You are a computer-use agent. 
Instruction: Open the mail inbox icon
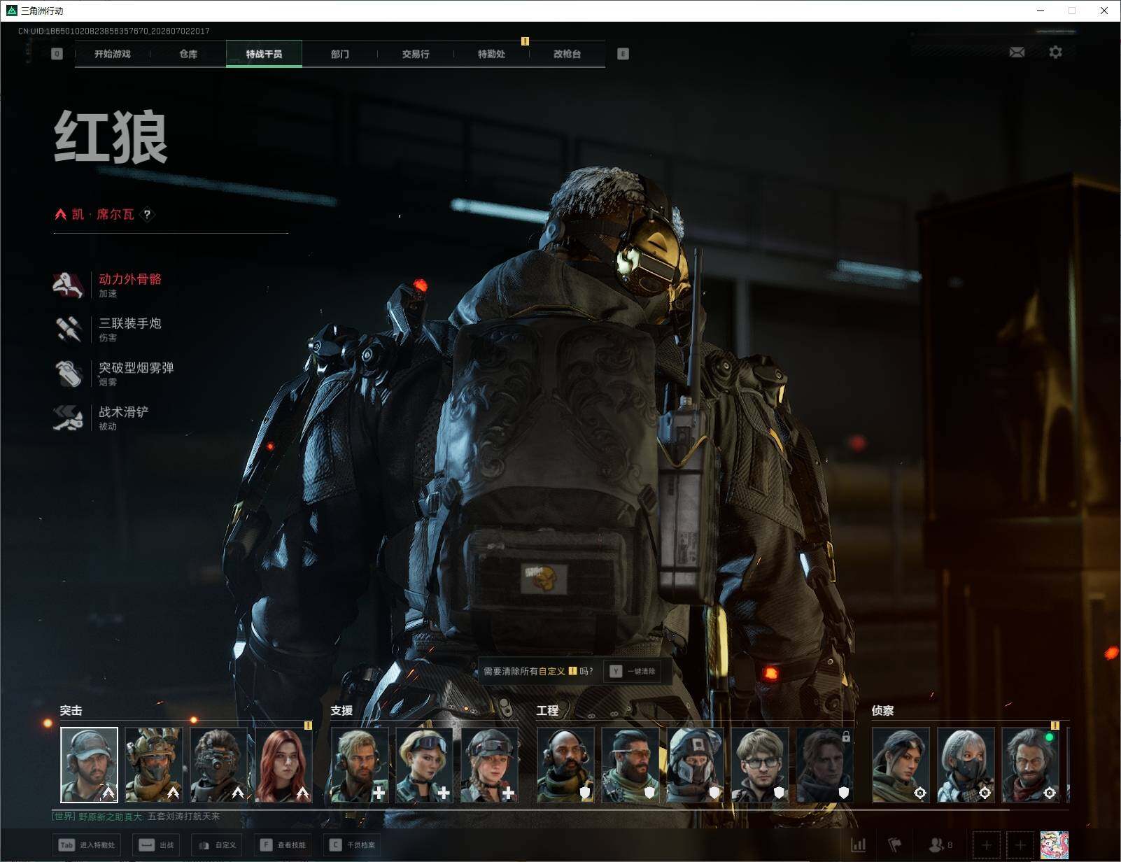pos(1017,52)
